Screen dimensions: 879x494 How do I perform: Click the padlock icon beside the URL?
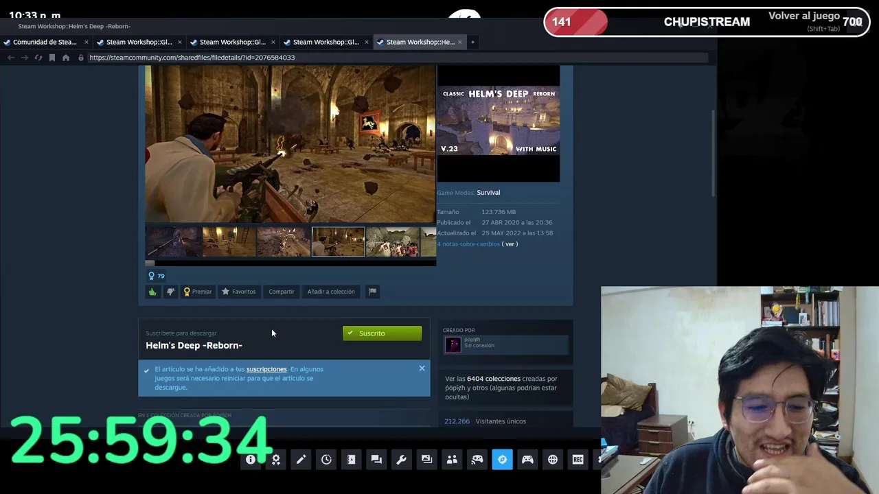[81, 58]
